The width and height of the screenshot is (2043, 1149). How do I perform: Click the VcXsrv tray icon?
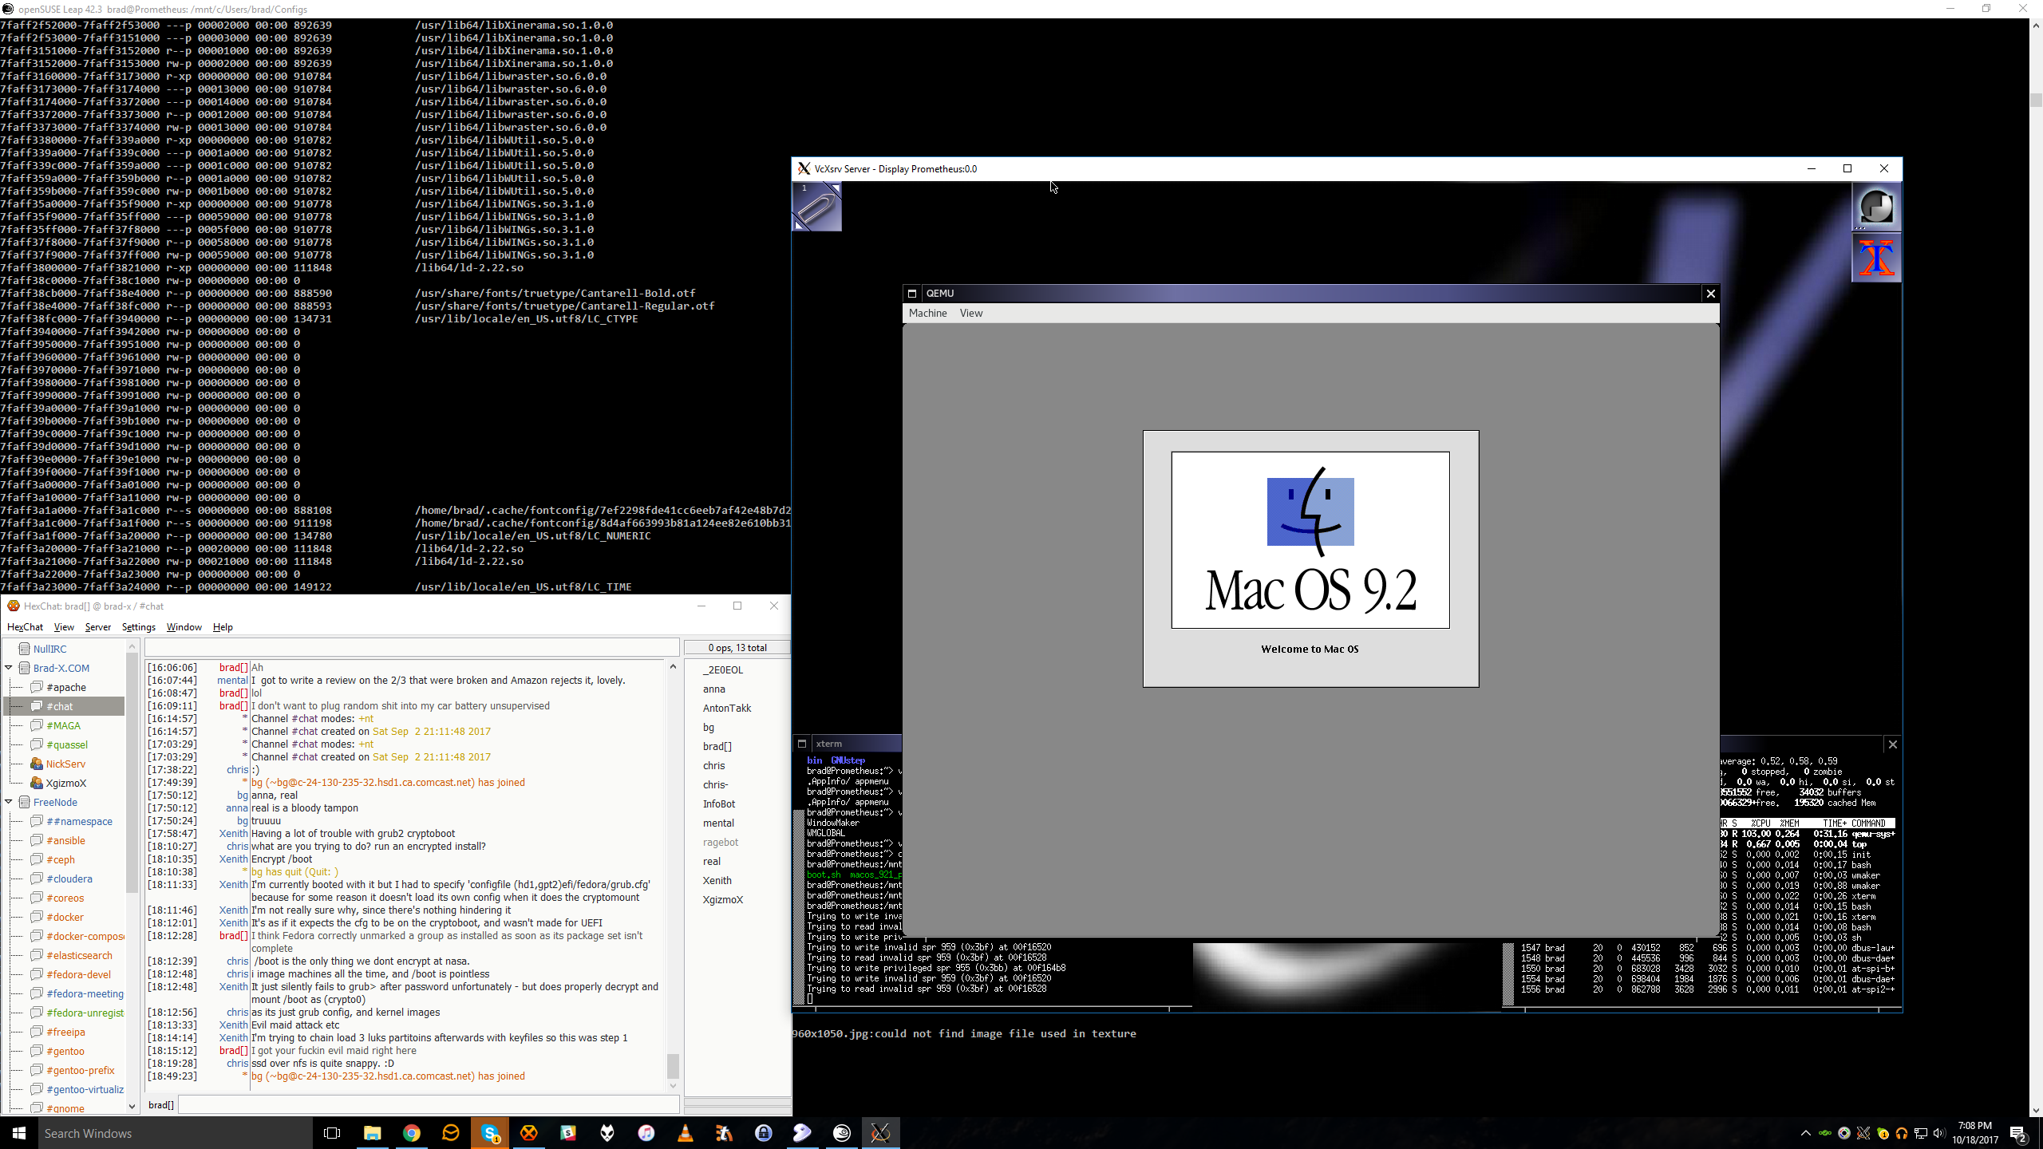point(1863,1133)
